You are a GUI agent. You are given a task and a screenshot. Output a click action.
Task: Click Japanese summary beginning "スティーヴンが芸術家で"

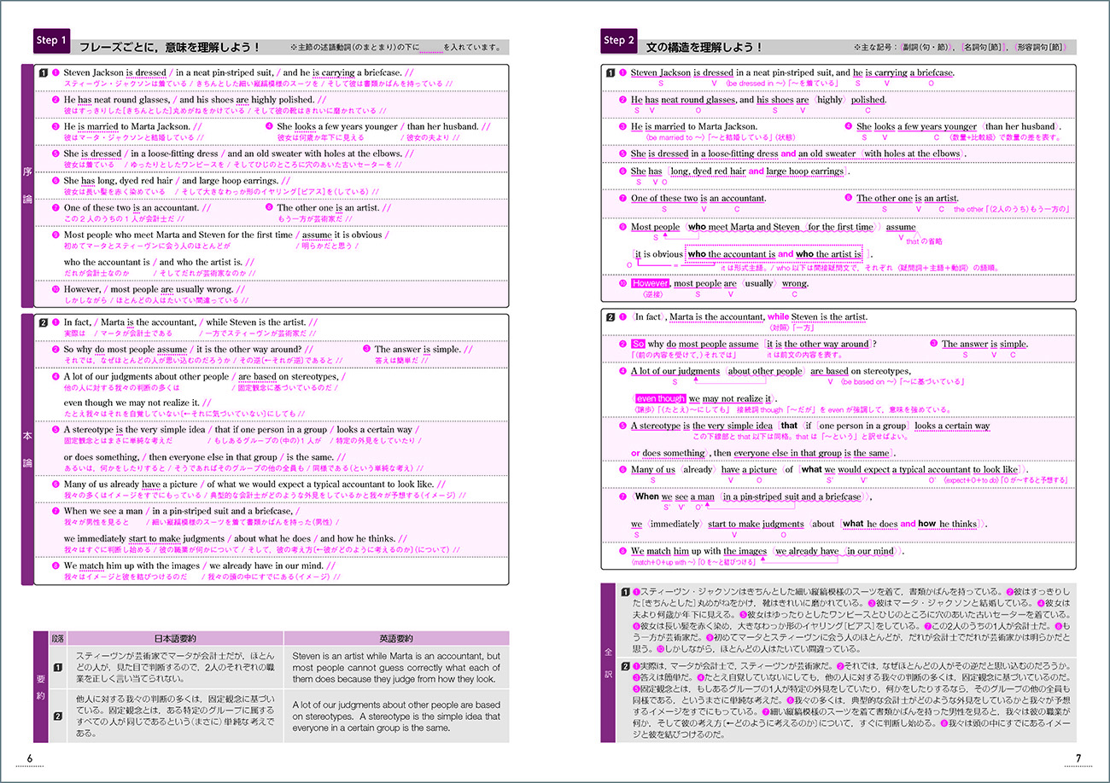coord(174,667)
